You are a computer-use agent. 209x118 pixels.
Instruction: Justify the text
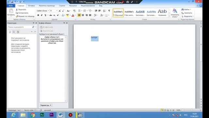click(x=90, y=15)
